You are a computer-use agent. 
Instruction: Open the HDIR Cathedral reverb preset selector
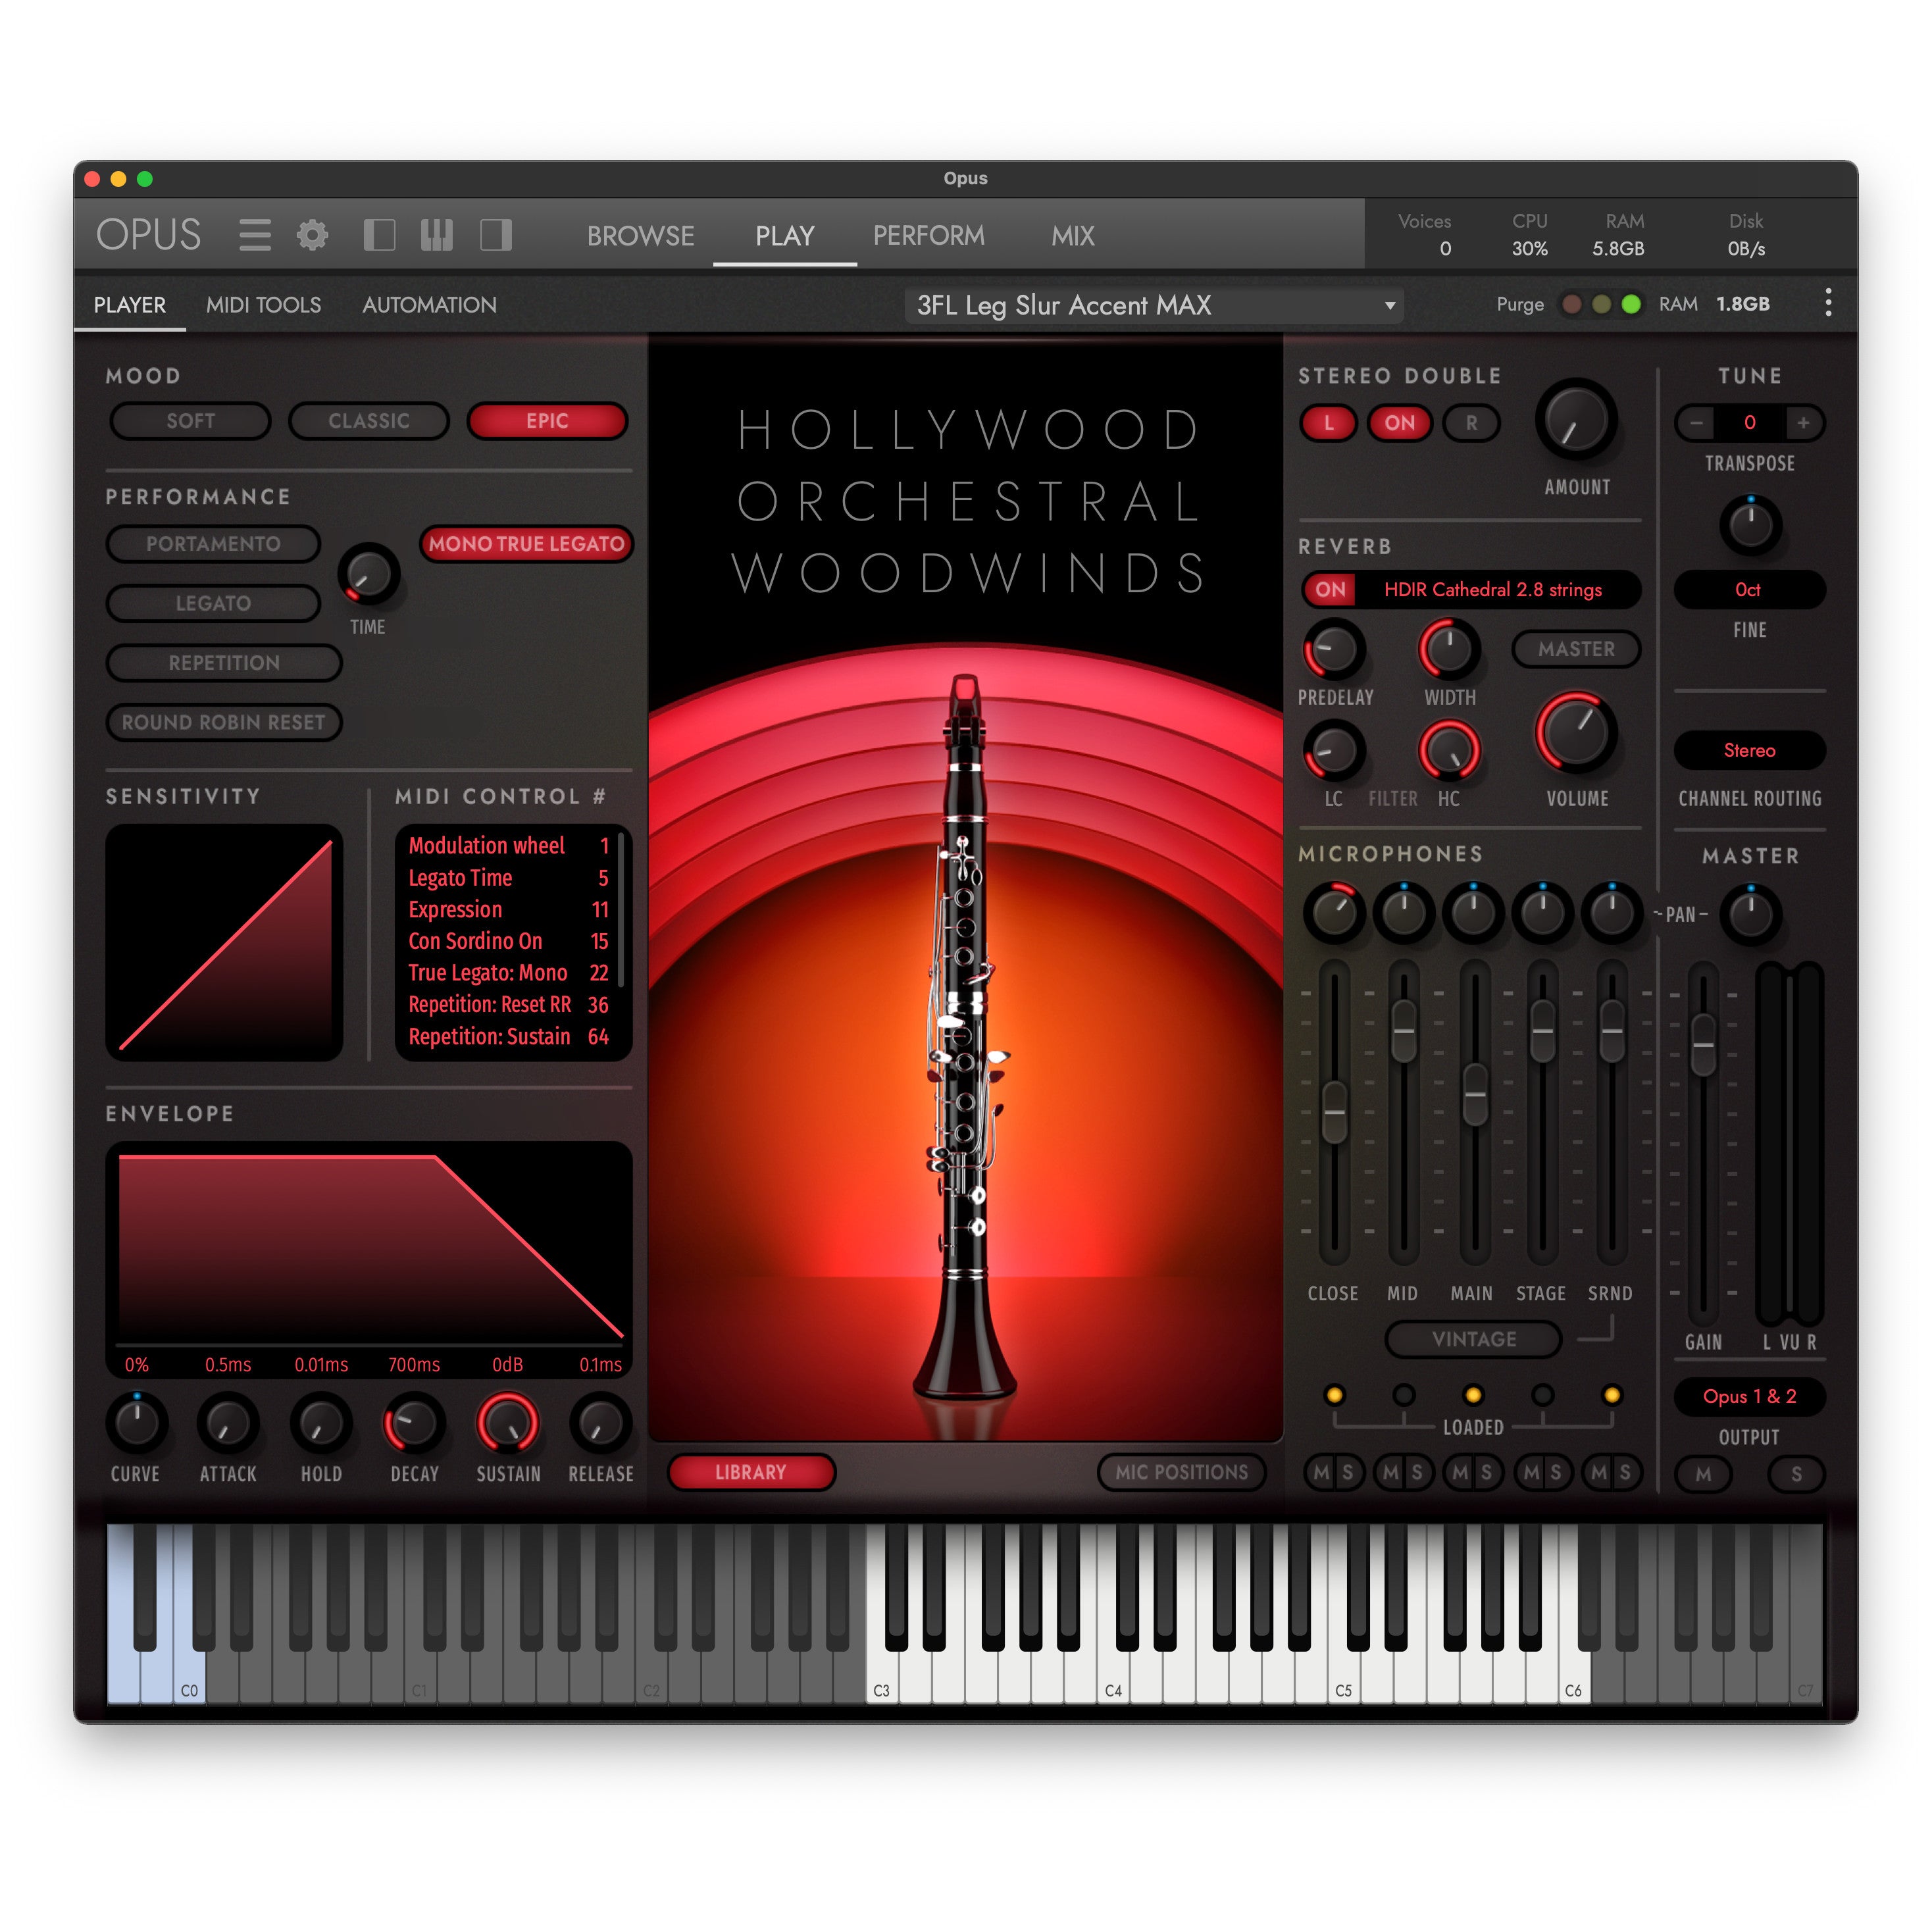(x=1493, y=590)
